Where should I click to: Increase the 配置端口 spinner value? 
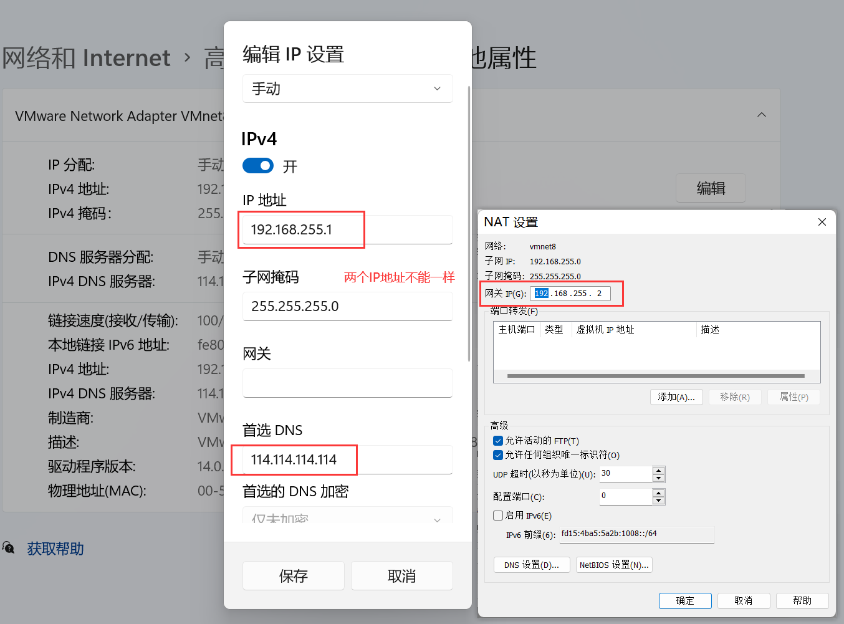coord(659,492)
